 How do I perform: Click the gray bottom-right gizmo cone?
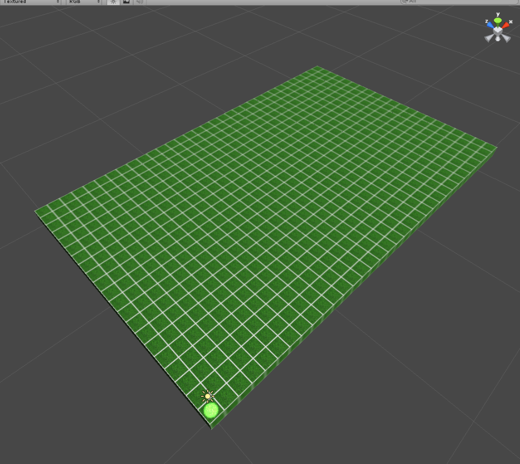click(506, 38)
